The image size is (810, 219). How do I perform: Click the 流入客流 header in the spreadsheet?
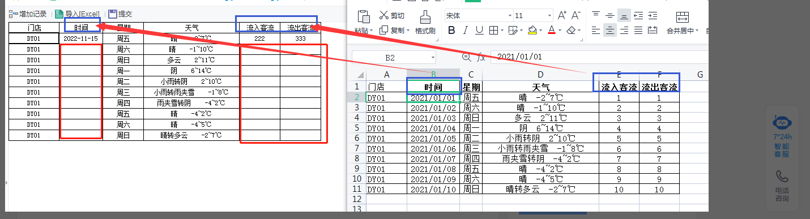tap(619, 87)
